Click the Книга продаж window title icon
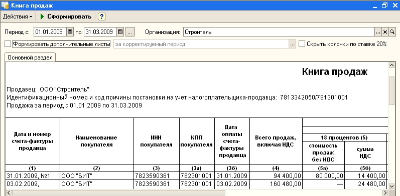The width and height of the screenshot is (400, 196). point(5,5)
